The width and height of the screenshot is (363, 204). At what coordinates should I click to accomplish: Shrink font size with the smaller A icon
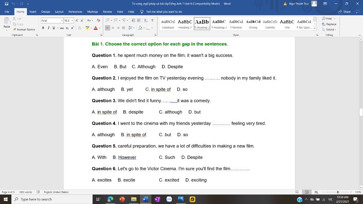pos(82,20)
